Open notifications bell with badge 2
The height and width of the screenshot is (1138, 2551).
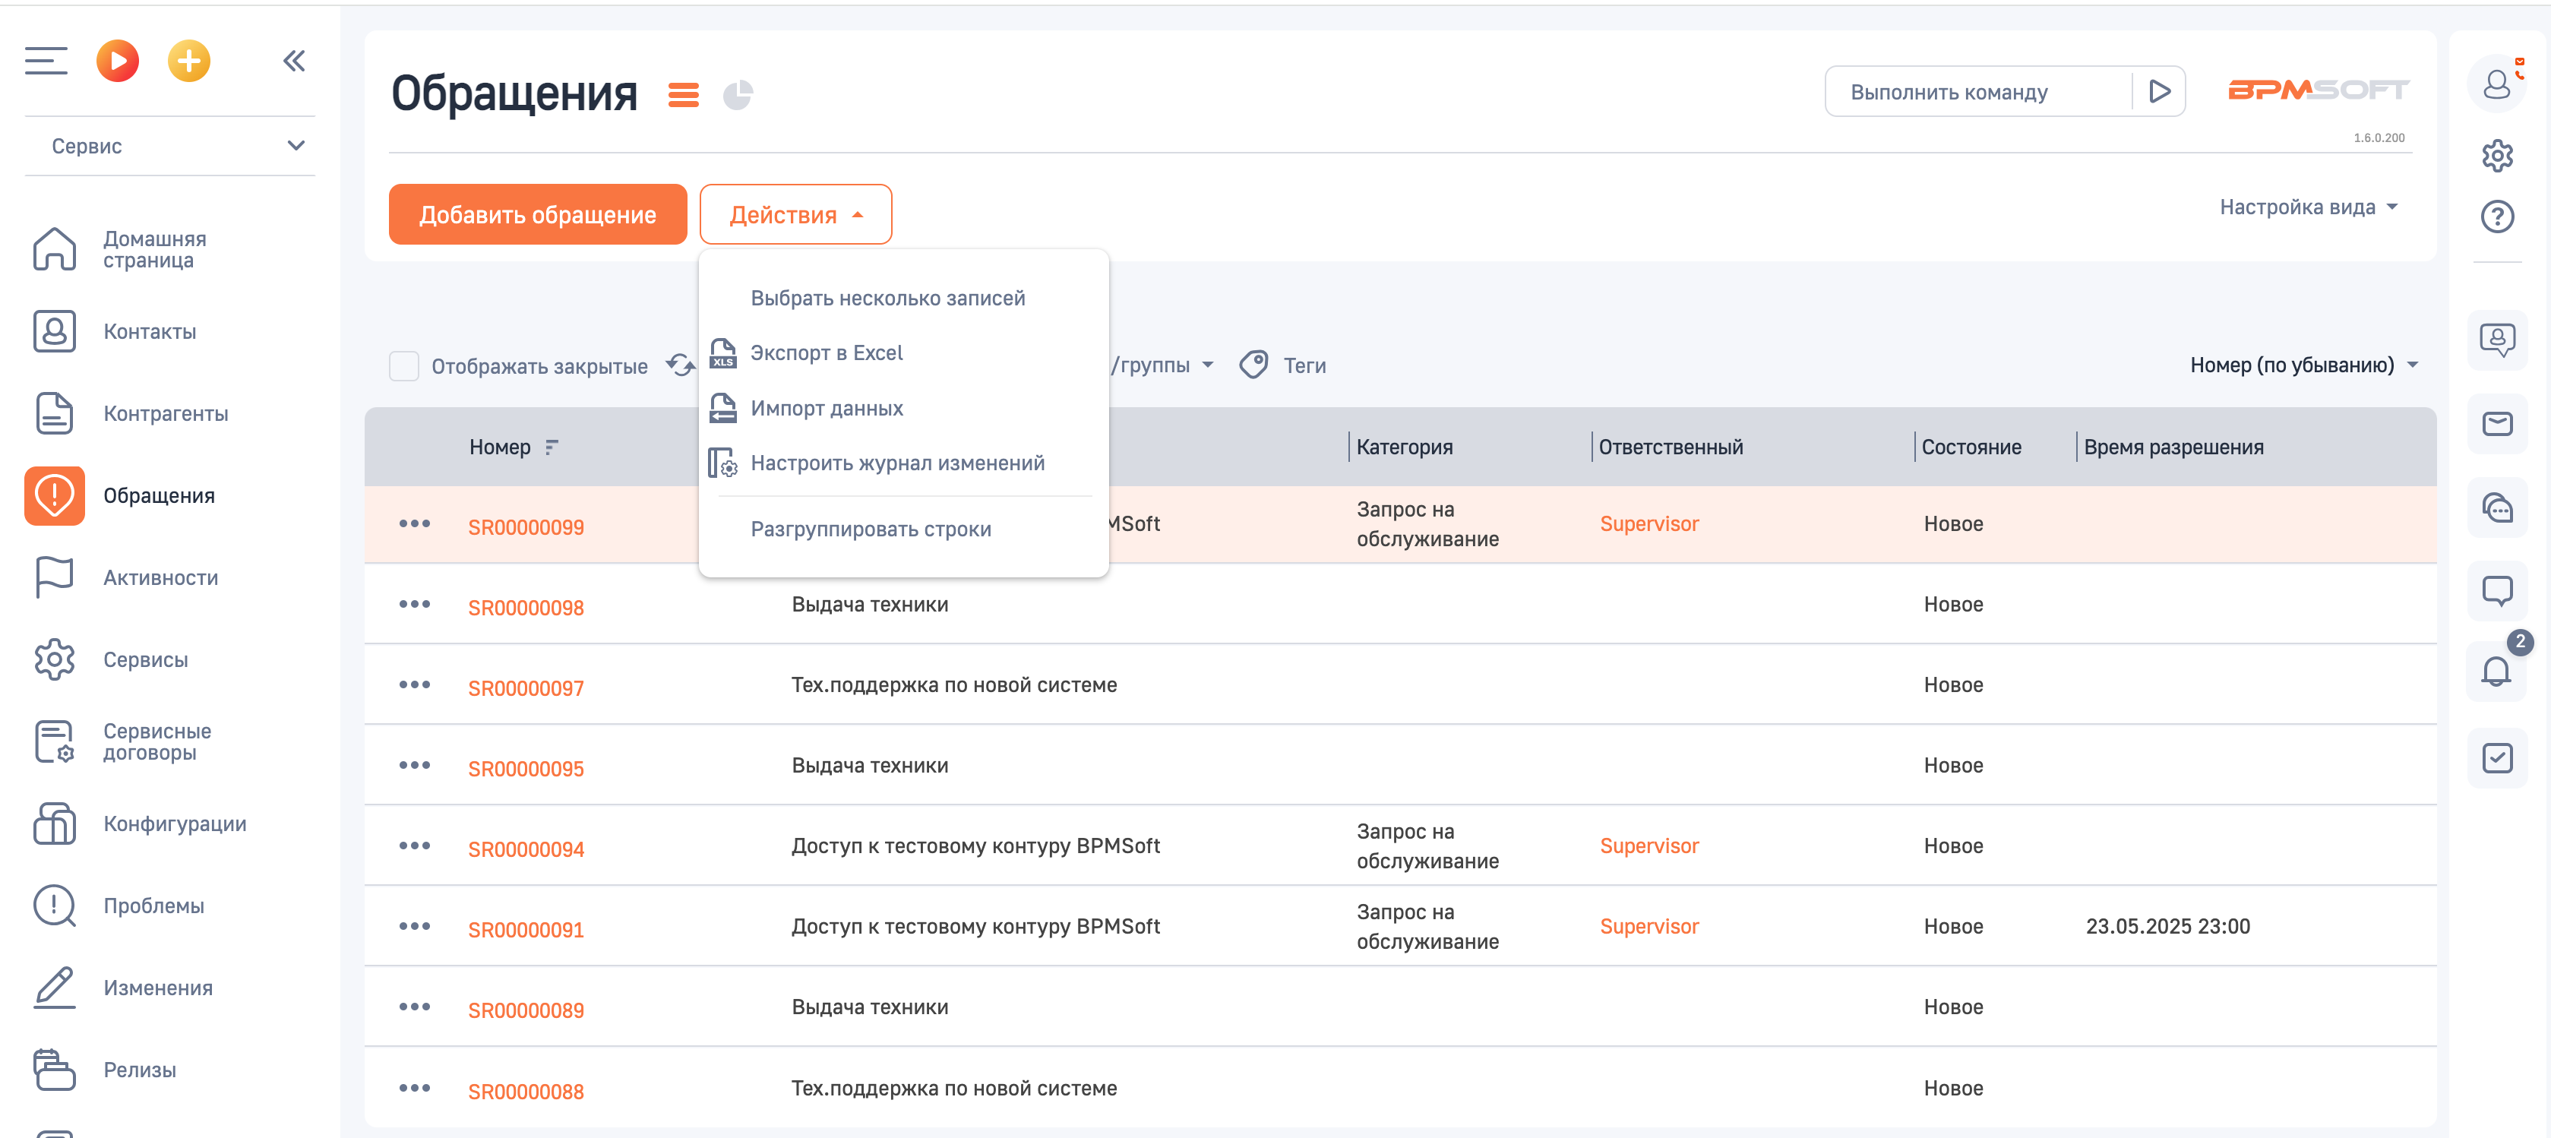[2496, 672]
